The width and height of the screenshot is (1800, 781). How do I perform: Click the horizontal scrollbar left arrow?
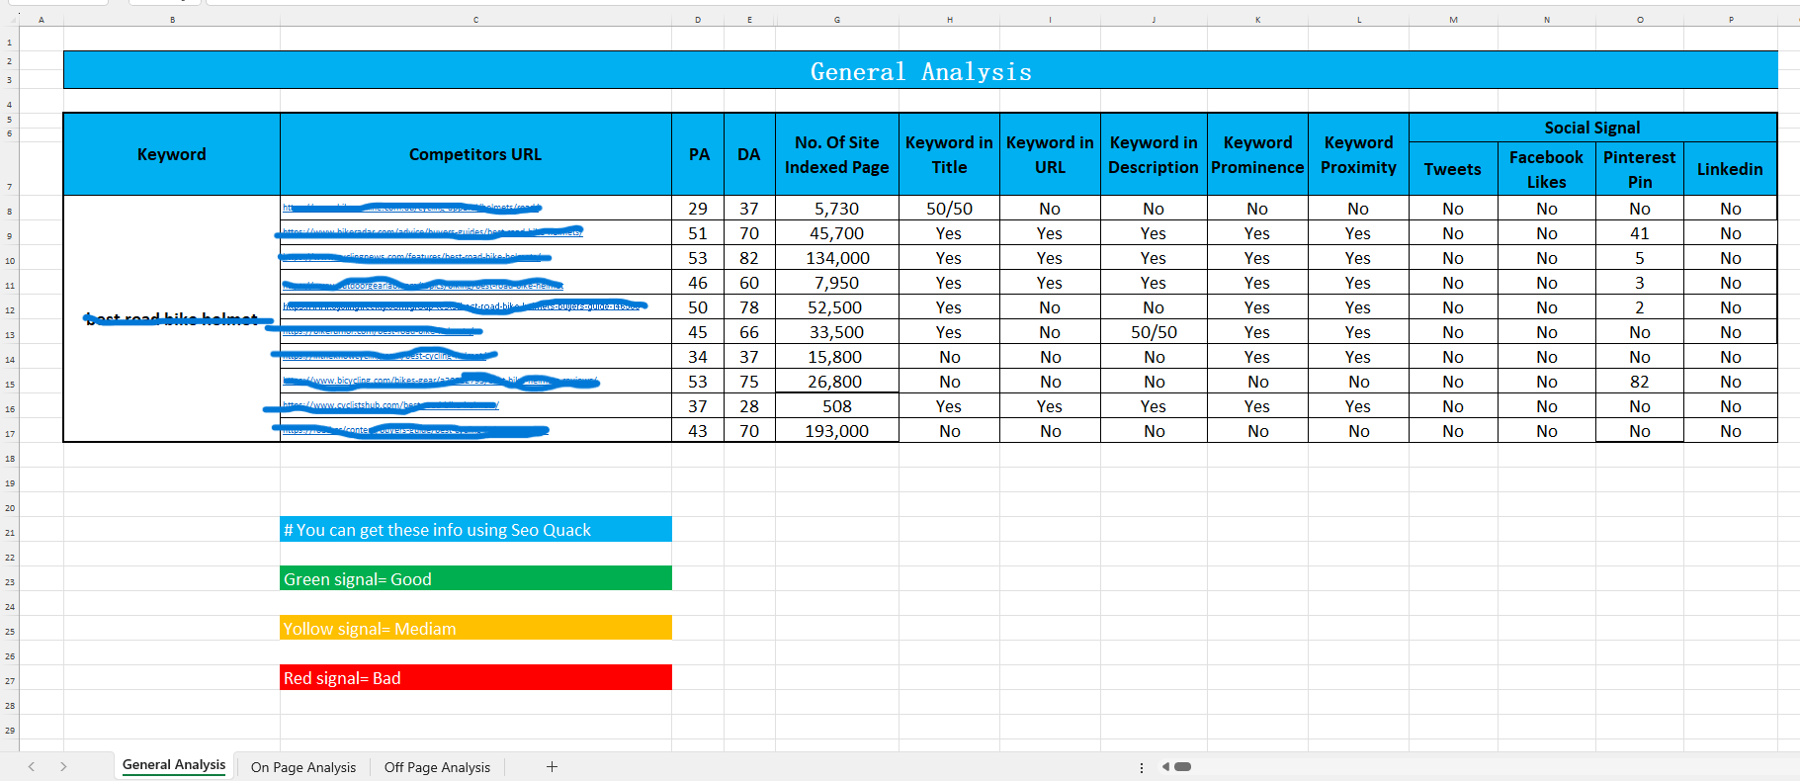(x=1165, y=767)
